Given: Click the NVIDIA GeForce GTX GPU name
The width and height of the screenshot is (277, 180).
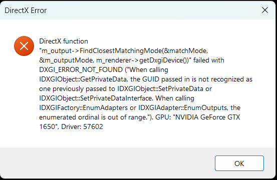Looking at the screenshot, I should pyautogui.click(x=207, y=117).
